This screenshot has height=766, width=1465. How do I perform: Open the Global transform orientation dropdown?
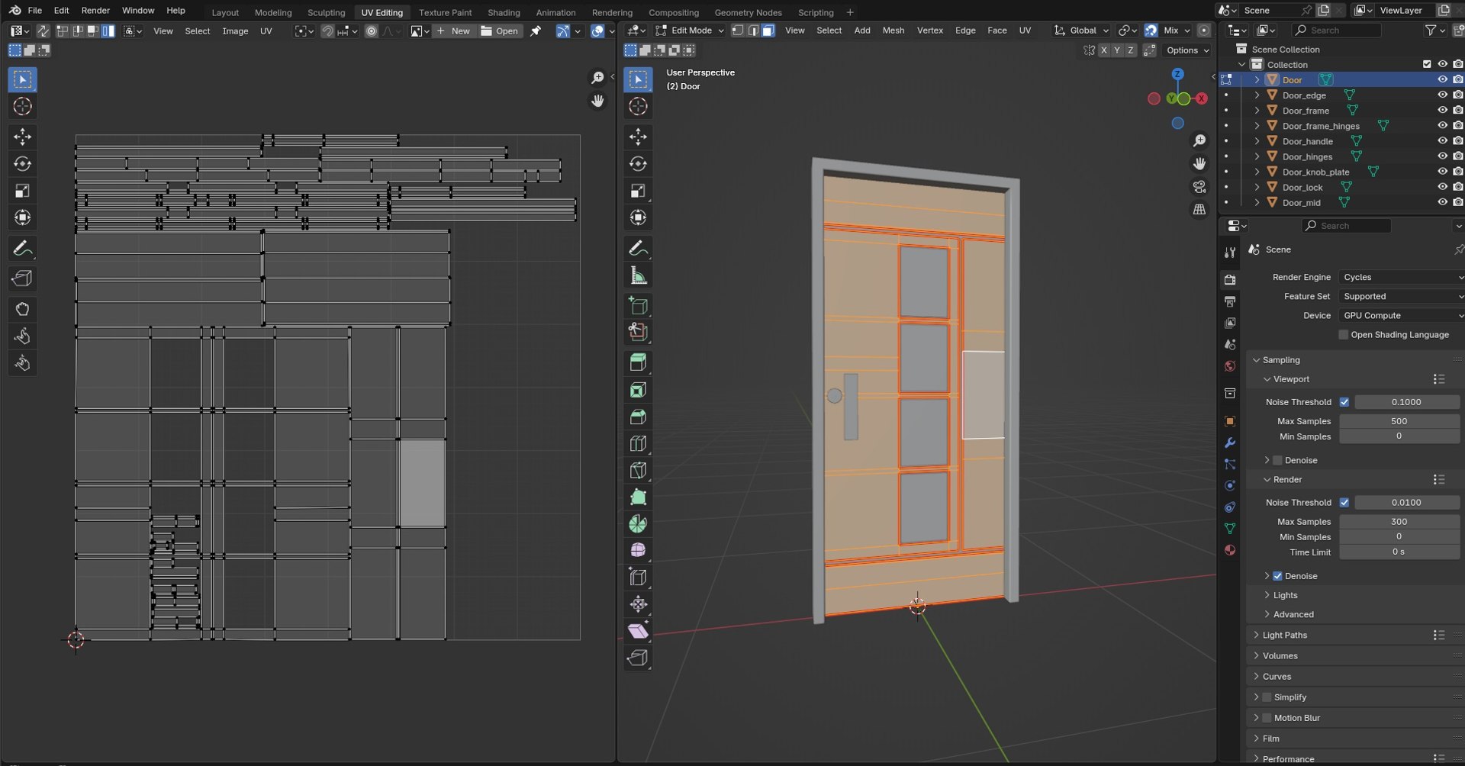[x=1082, y=31]
